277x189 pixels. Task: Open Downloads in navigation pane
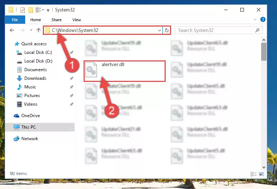click(35, 78)
